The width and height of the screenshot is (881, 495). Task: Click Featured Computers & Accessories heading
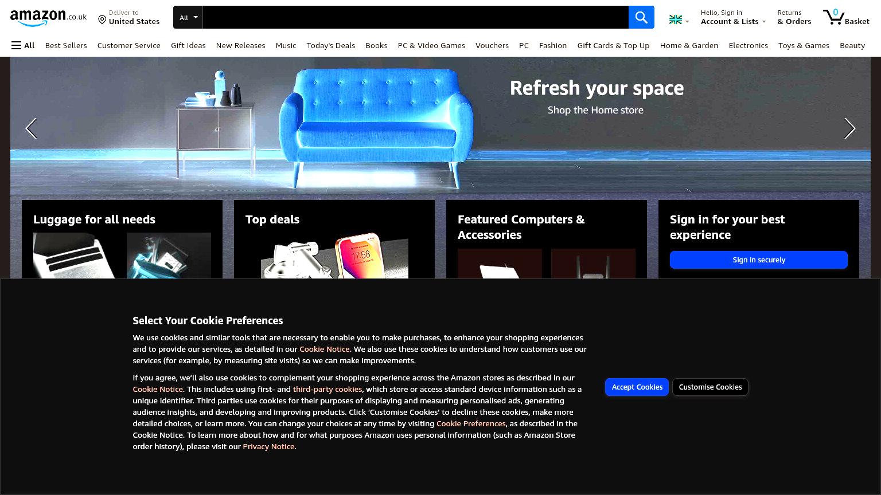click(521, 227)
